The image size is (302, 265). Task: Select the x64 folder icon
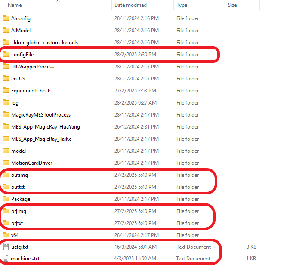point(6,235)
